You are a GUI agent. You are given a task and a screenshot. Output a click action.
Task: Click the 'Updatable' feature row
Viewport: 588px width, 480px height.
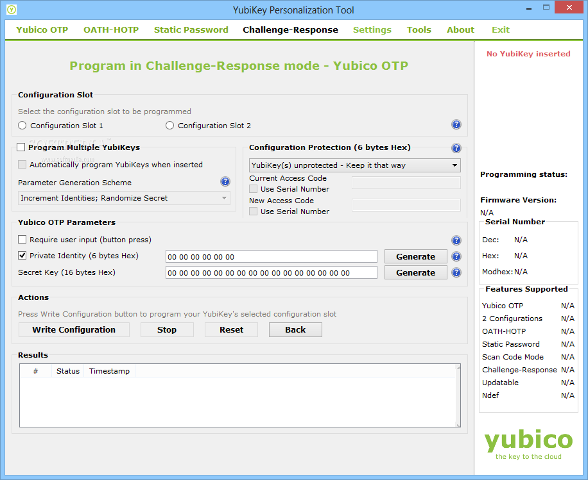coord(528,383)
